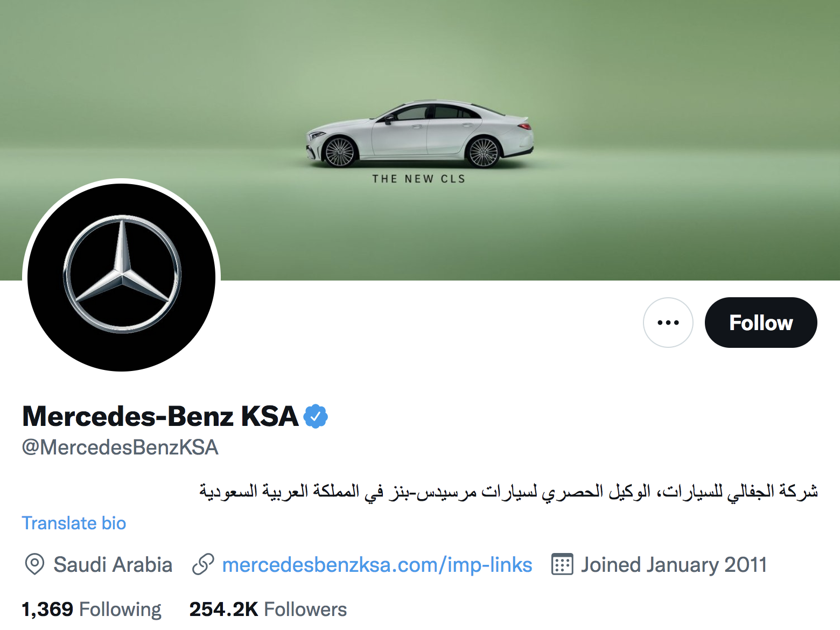The height and width of the screenshot is (630, 840).
Task: Open the more options three-dot button
Action: pyautogui.click(x=668, y=323)
